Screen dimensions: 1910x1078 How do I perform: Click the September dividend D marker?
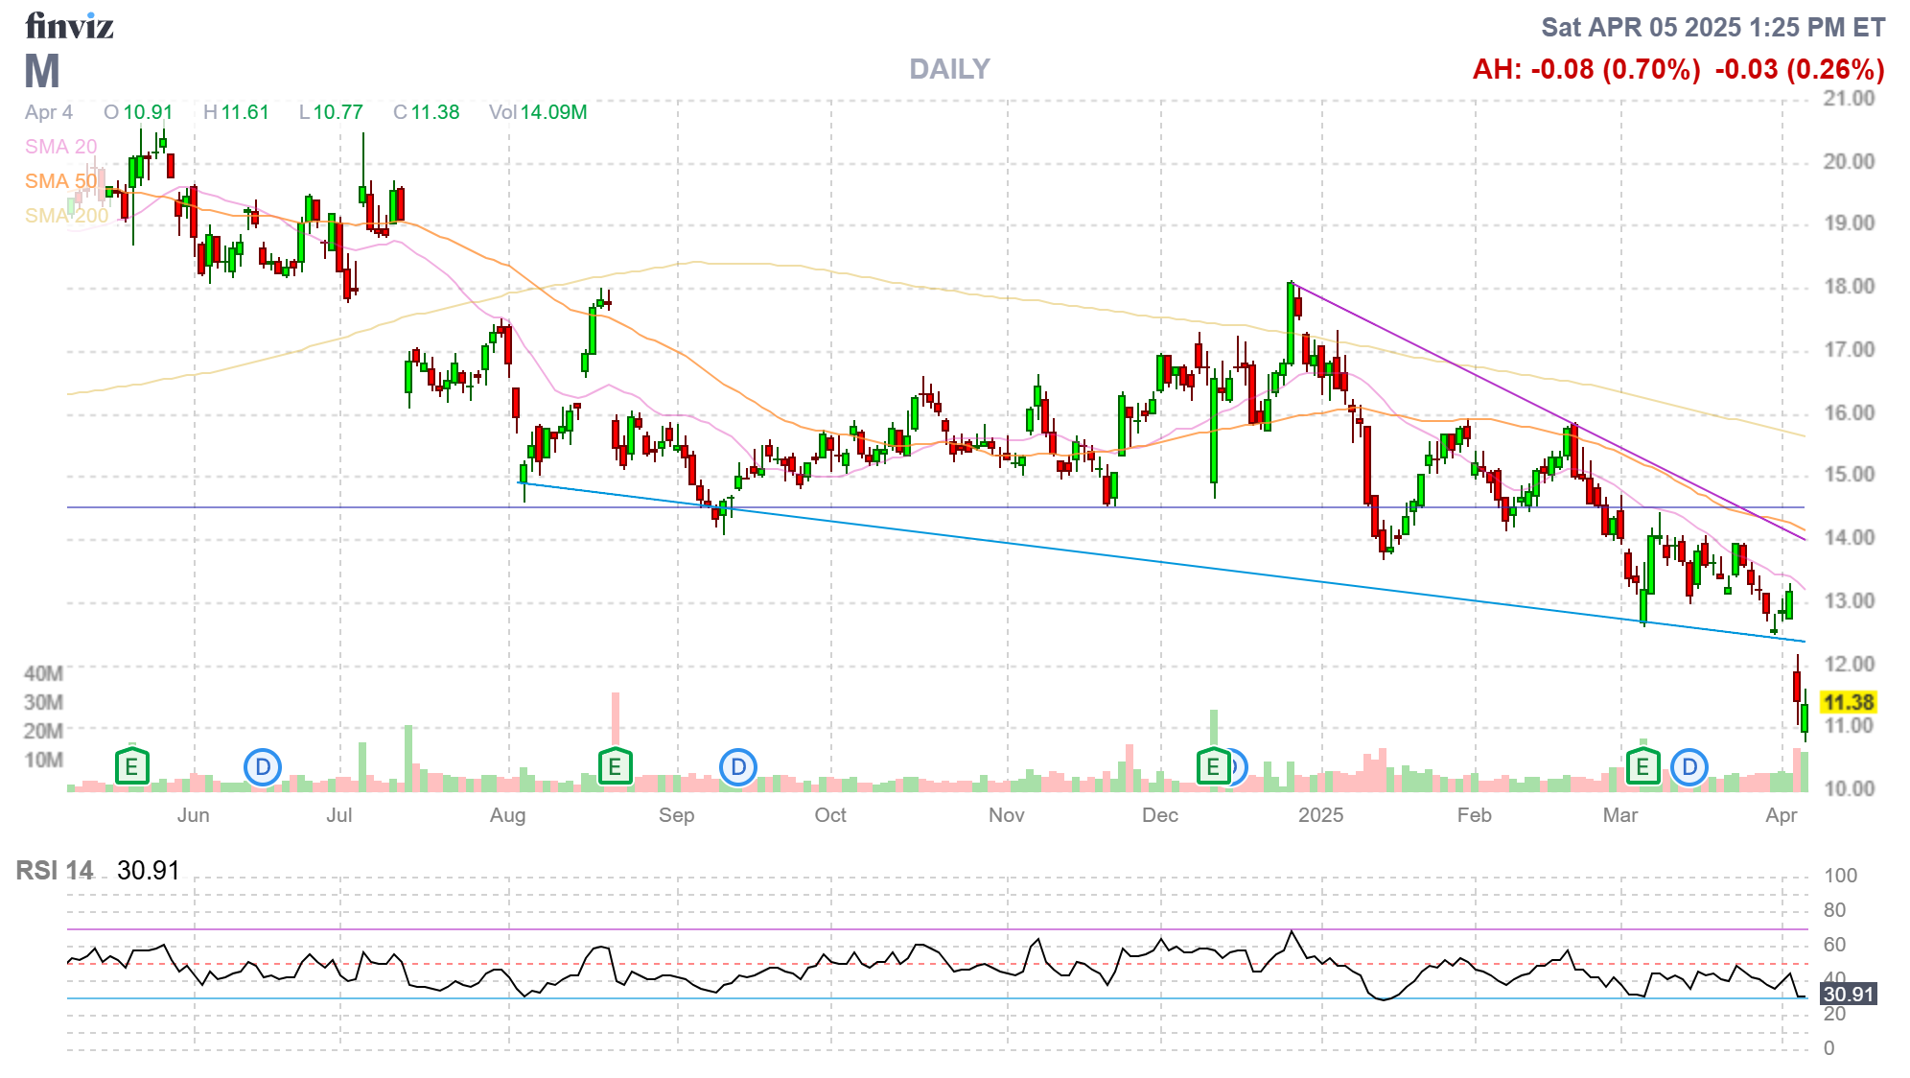pyautogui.click(x=737, y=766)
